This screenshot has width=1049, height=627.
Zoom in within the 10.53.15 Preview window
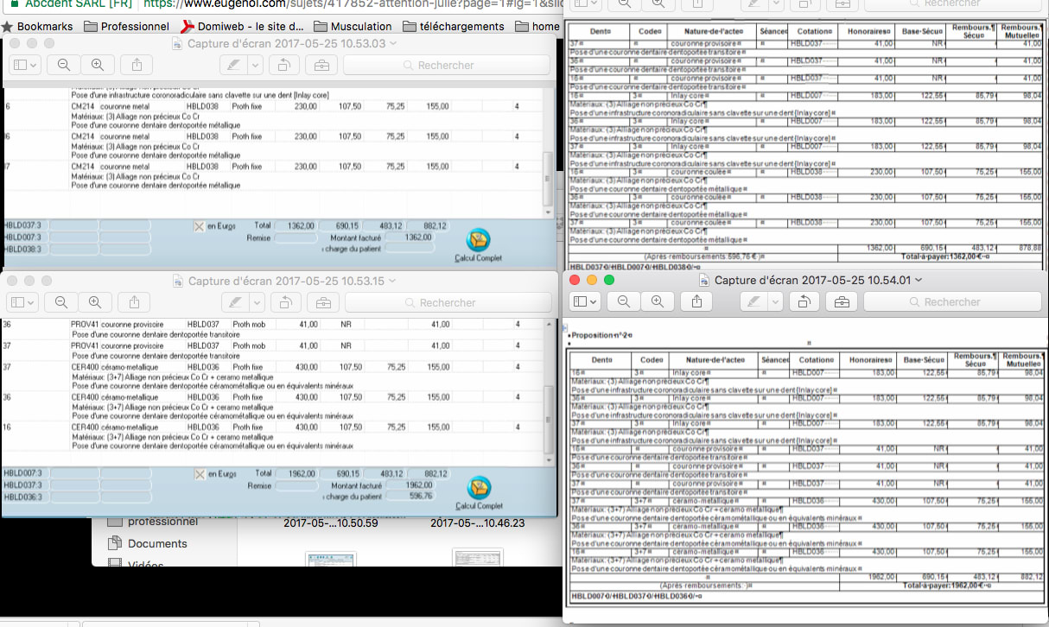95,302
